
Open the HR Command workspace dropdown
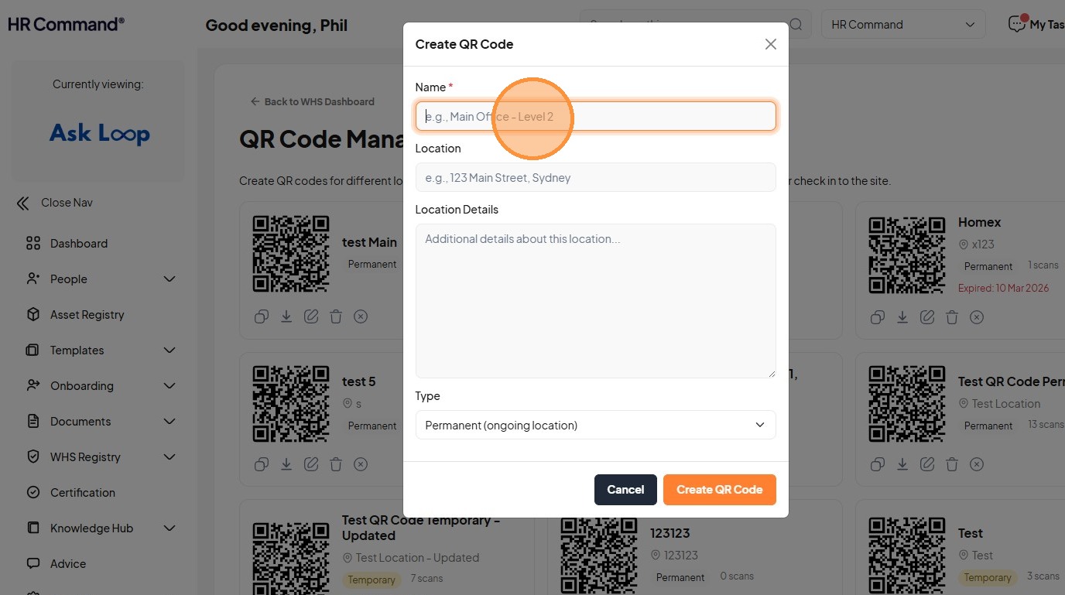(x=902, y=25)
